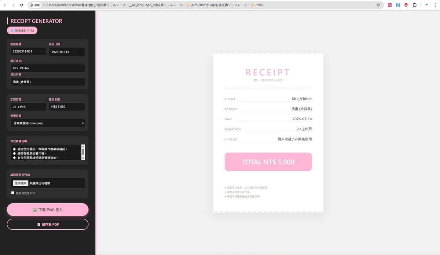Click the Kira_VTuber client value on receipt
The width and height of the screenshot is (440, 255).
pos(302,99)
